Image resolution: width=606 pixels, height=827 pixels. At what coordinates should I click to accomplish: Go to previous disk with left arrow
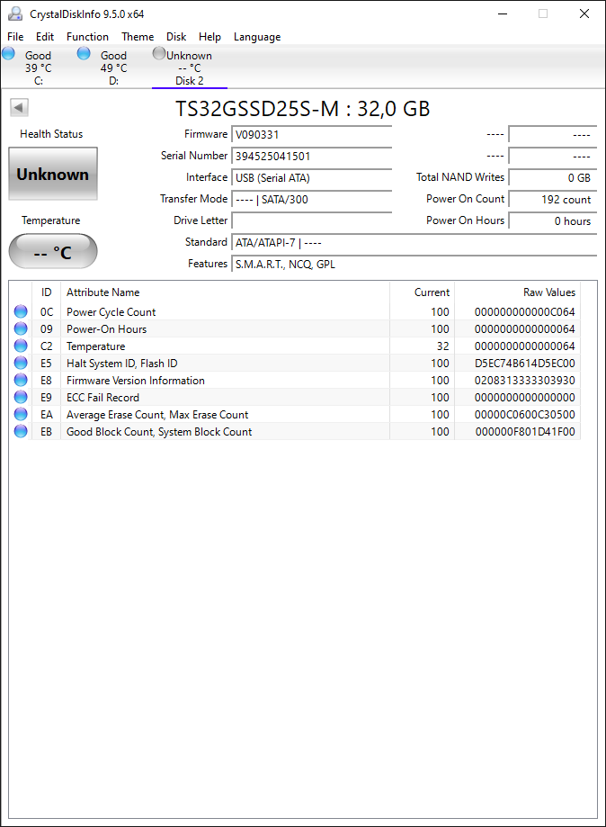click(19, 108)
